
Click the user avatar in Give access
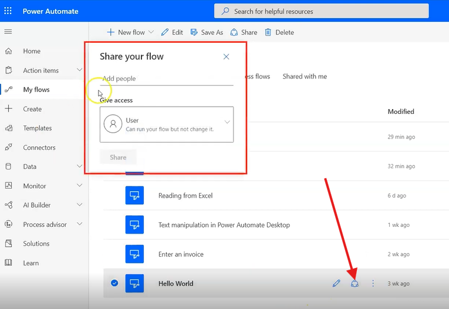click(113, 124)
